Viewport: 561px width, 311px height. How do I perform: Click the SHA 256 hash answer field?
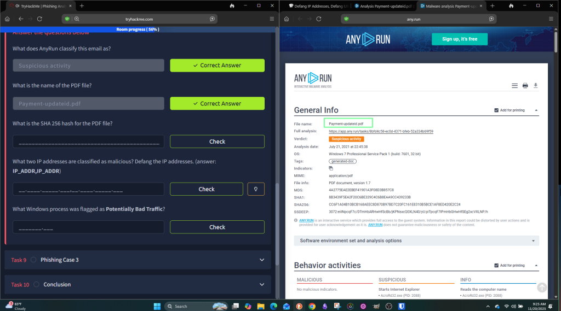[x=88, y=142]
